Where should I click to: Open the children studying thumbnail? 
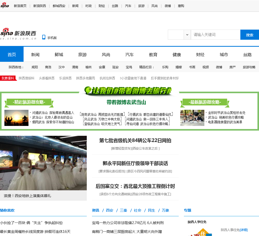point(192,118)
